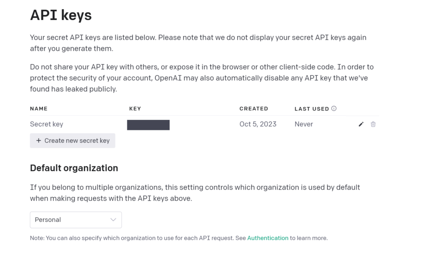Click the API keys page heading
Image resolution: width=433 pixels, height=265 pixels.
[x=60, y=15]
